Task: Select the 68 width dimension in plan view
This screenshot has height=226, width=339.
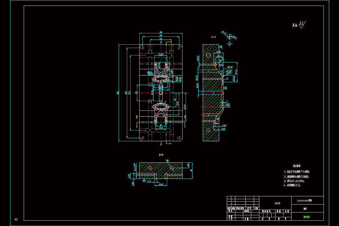Action: point(161,35)
